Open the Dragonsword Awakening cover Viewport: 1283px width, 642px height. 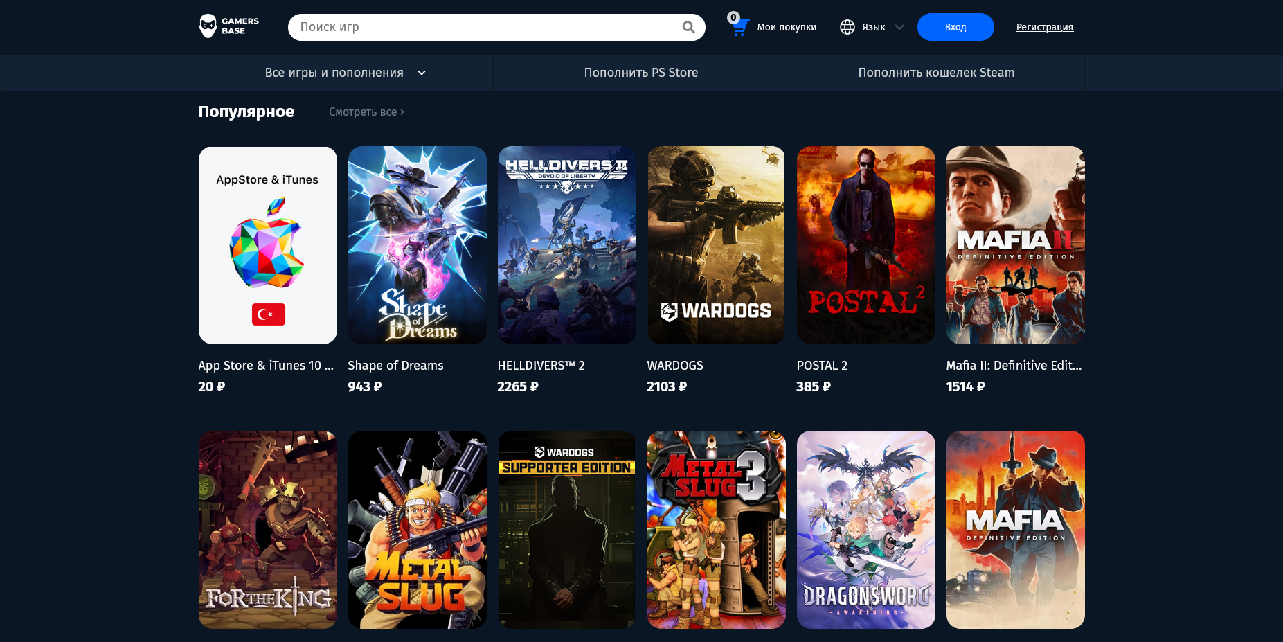pyautogui.click(x=866, y=530)
